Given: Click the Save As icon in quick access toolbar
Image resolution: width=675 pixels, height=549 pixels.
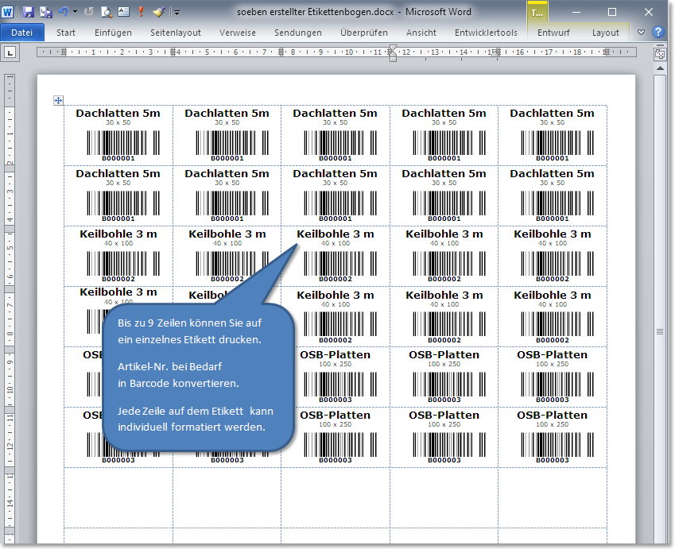Looking at the screenshot, I should coord(46,12).
